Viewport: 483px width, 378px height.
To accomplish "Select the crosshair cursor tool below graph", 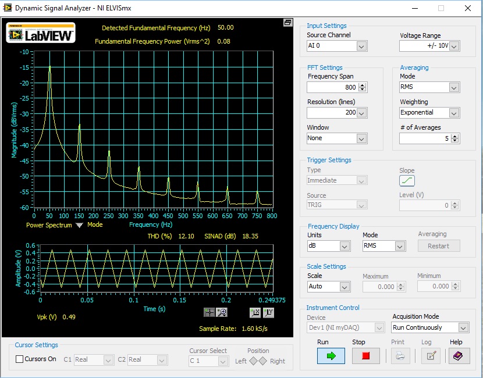I will [x=209, y=312].
